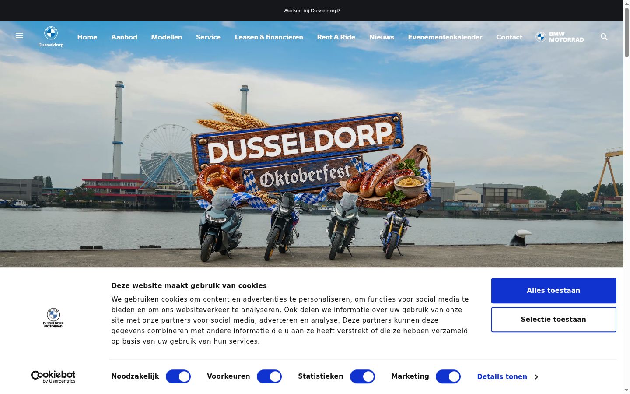This screenshot has height=394, width=630.
Task: Click the Selectie toestaan button
Action: pyautogui.click(x=553, y=320)
